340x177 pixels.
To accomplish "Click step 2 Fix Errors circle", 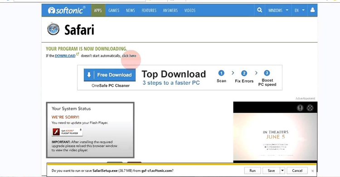I will tap(244, 74).
